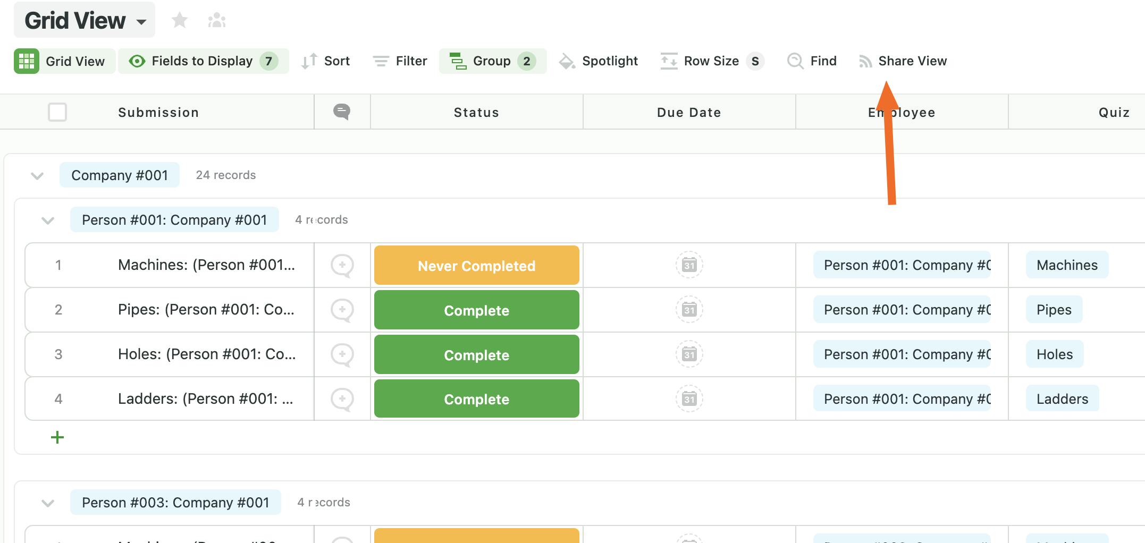Open the Sort menu
The image size is (1145, 543).
[x=326, y=61]
